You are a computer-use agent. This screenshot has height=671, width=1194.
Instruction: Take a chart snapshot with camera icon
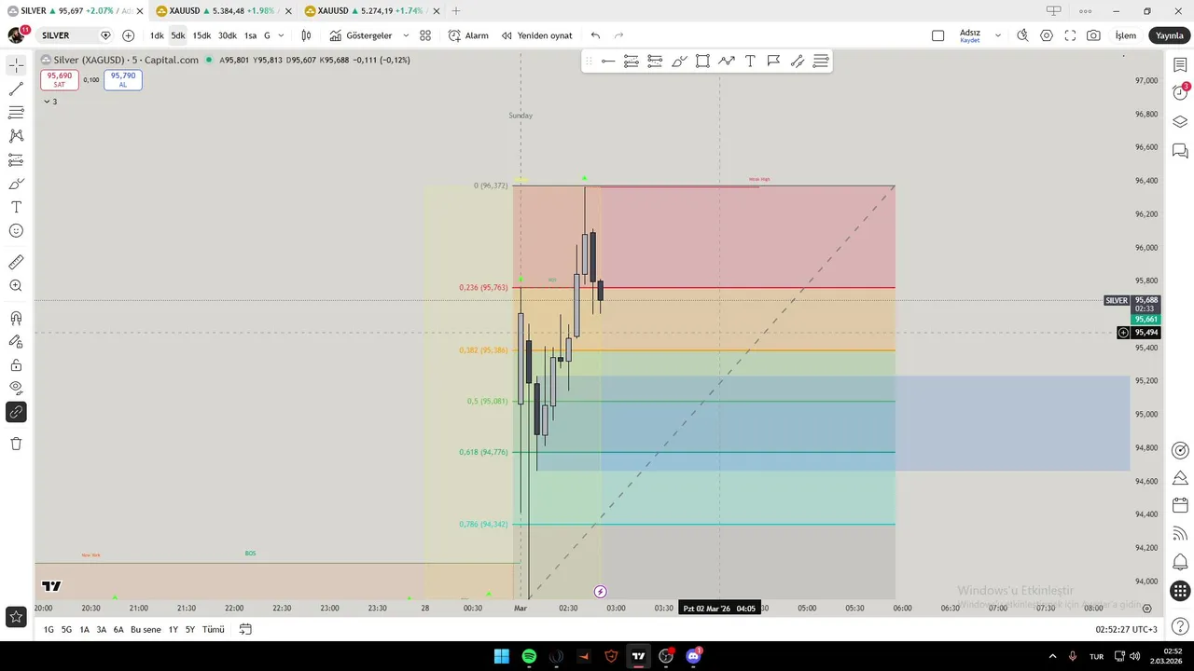point(1093,35)
